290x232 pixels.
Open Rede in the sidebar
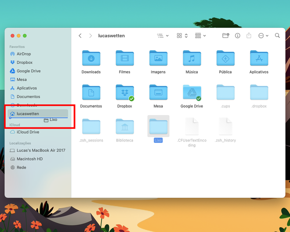click(x=38, y=167)
